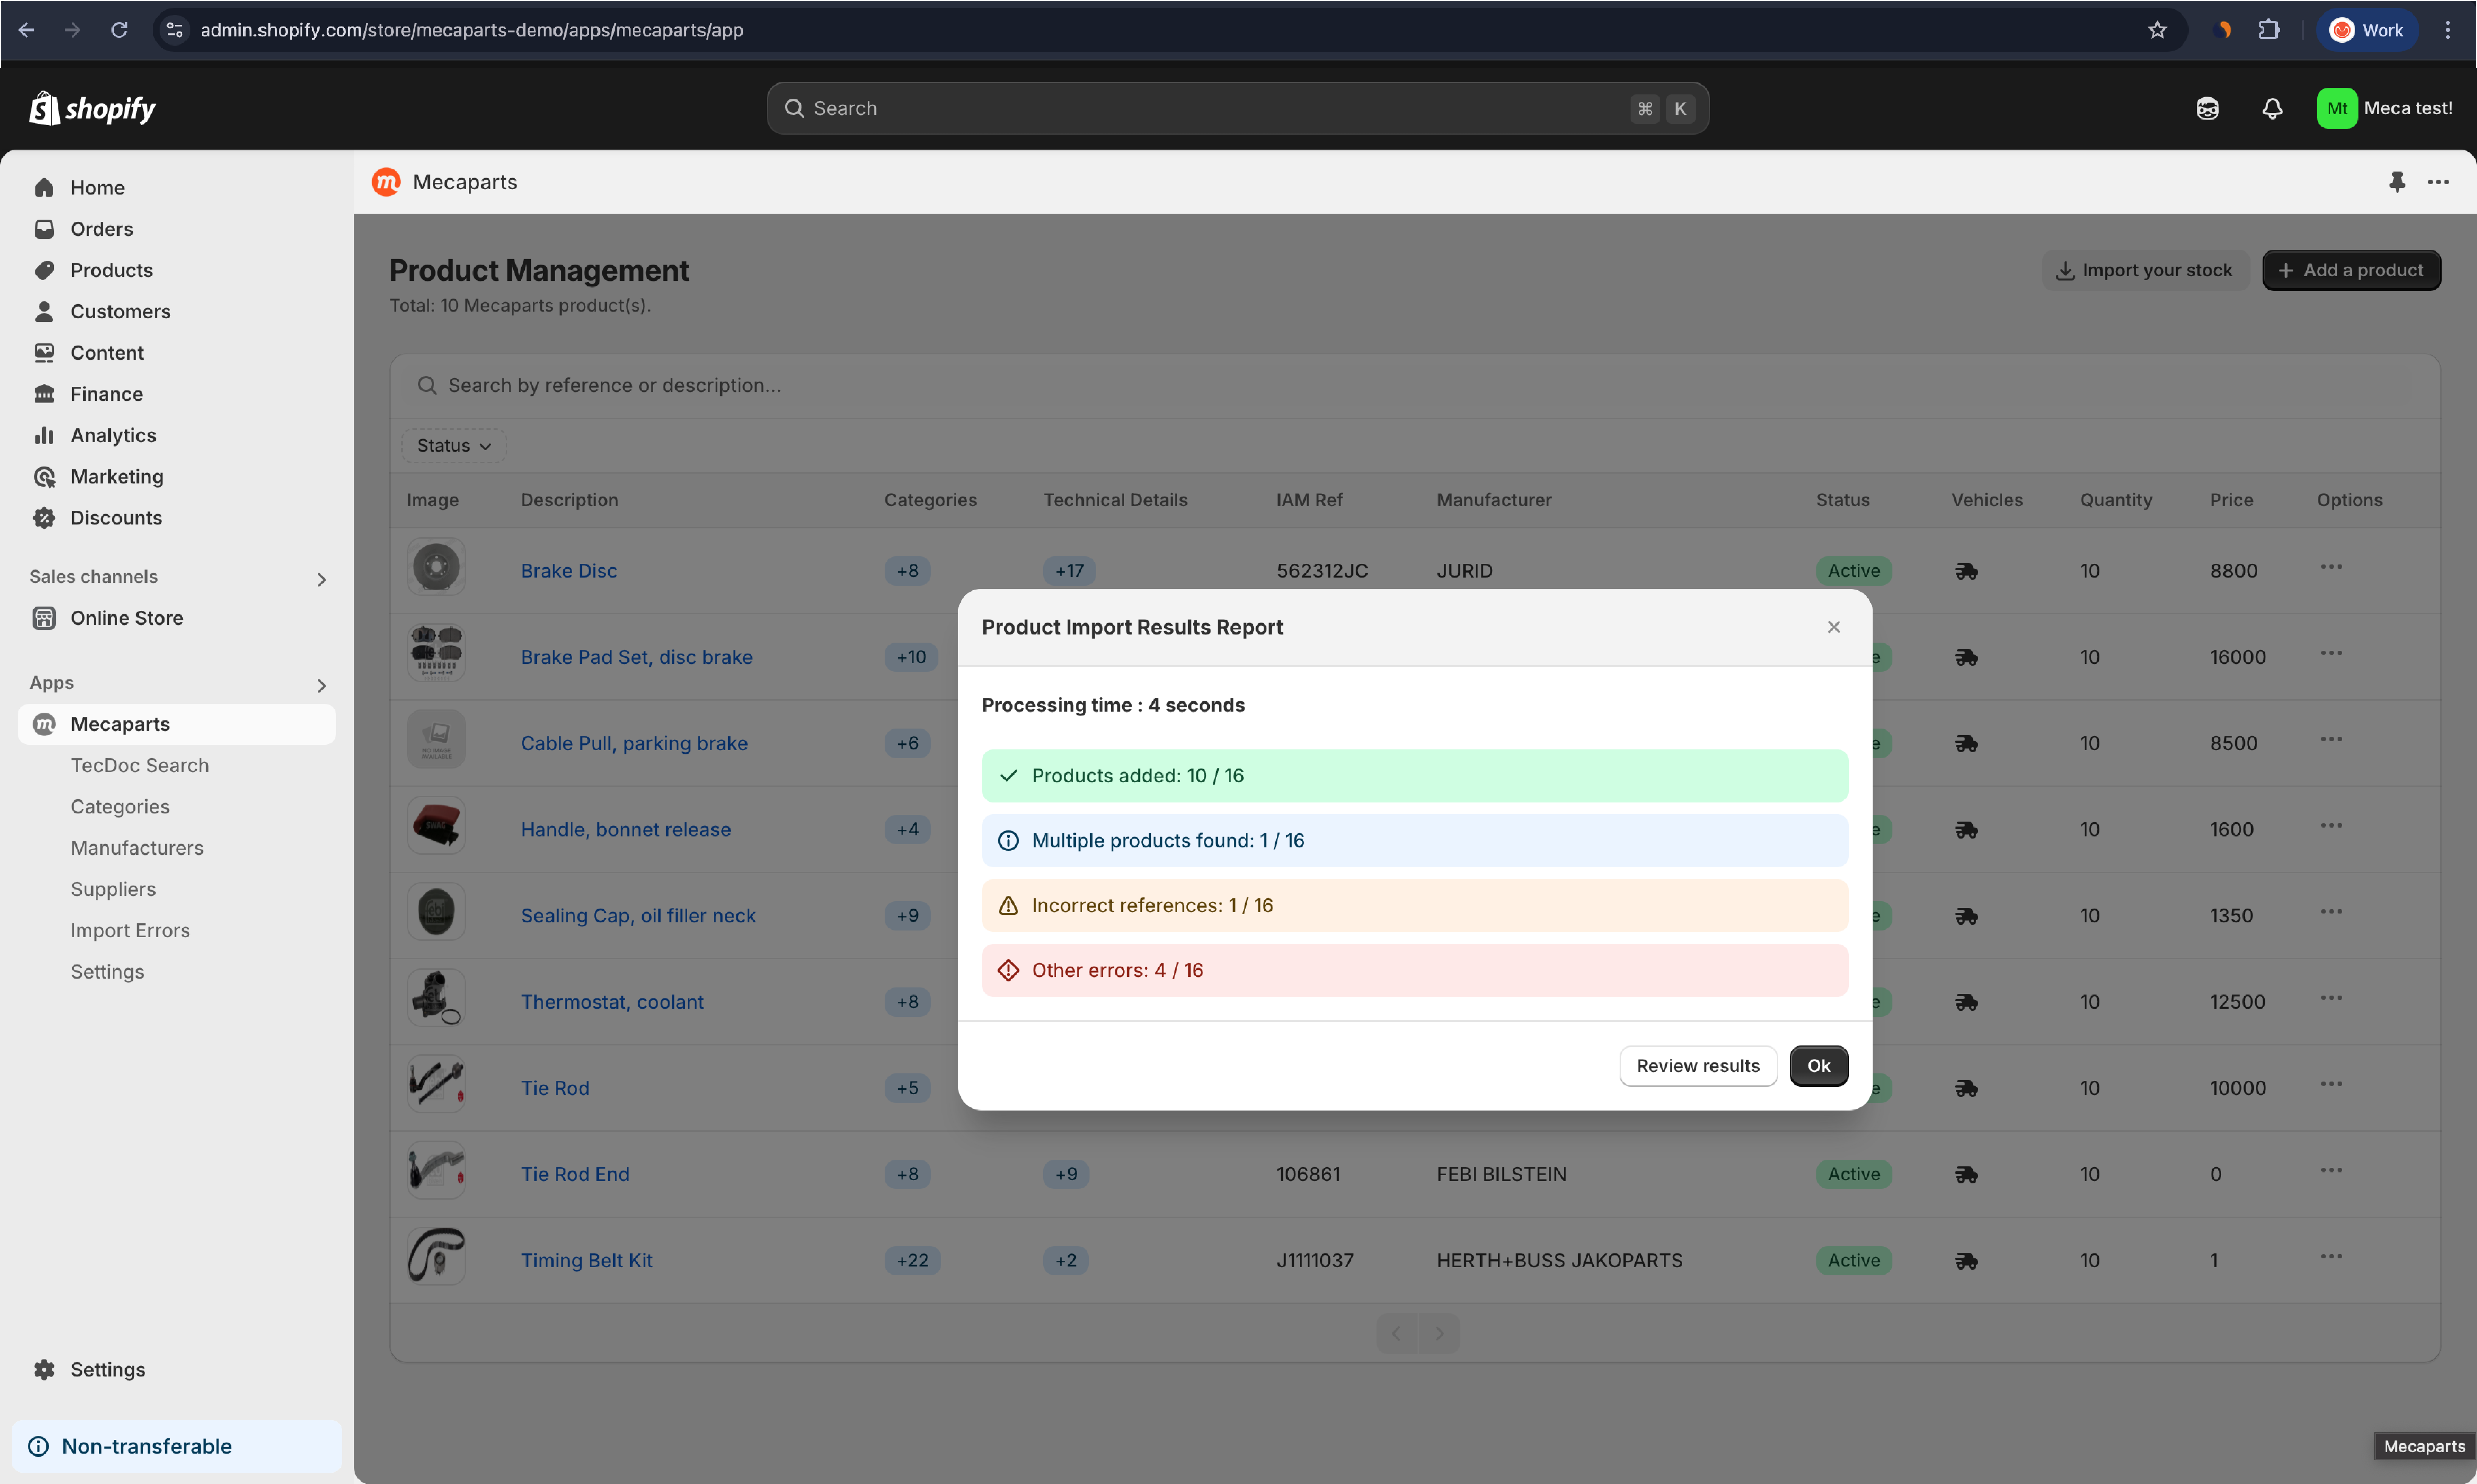
Task: Open the Sidekick assistant icon in top bar
Action: [x=2207, y=108]
